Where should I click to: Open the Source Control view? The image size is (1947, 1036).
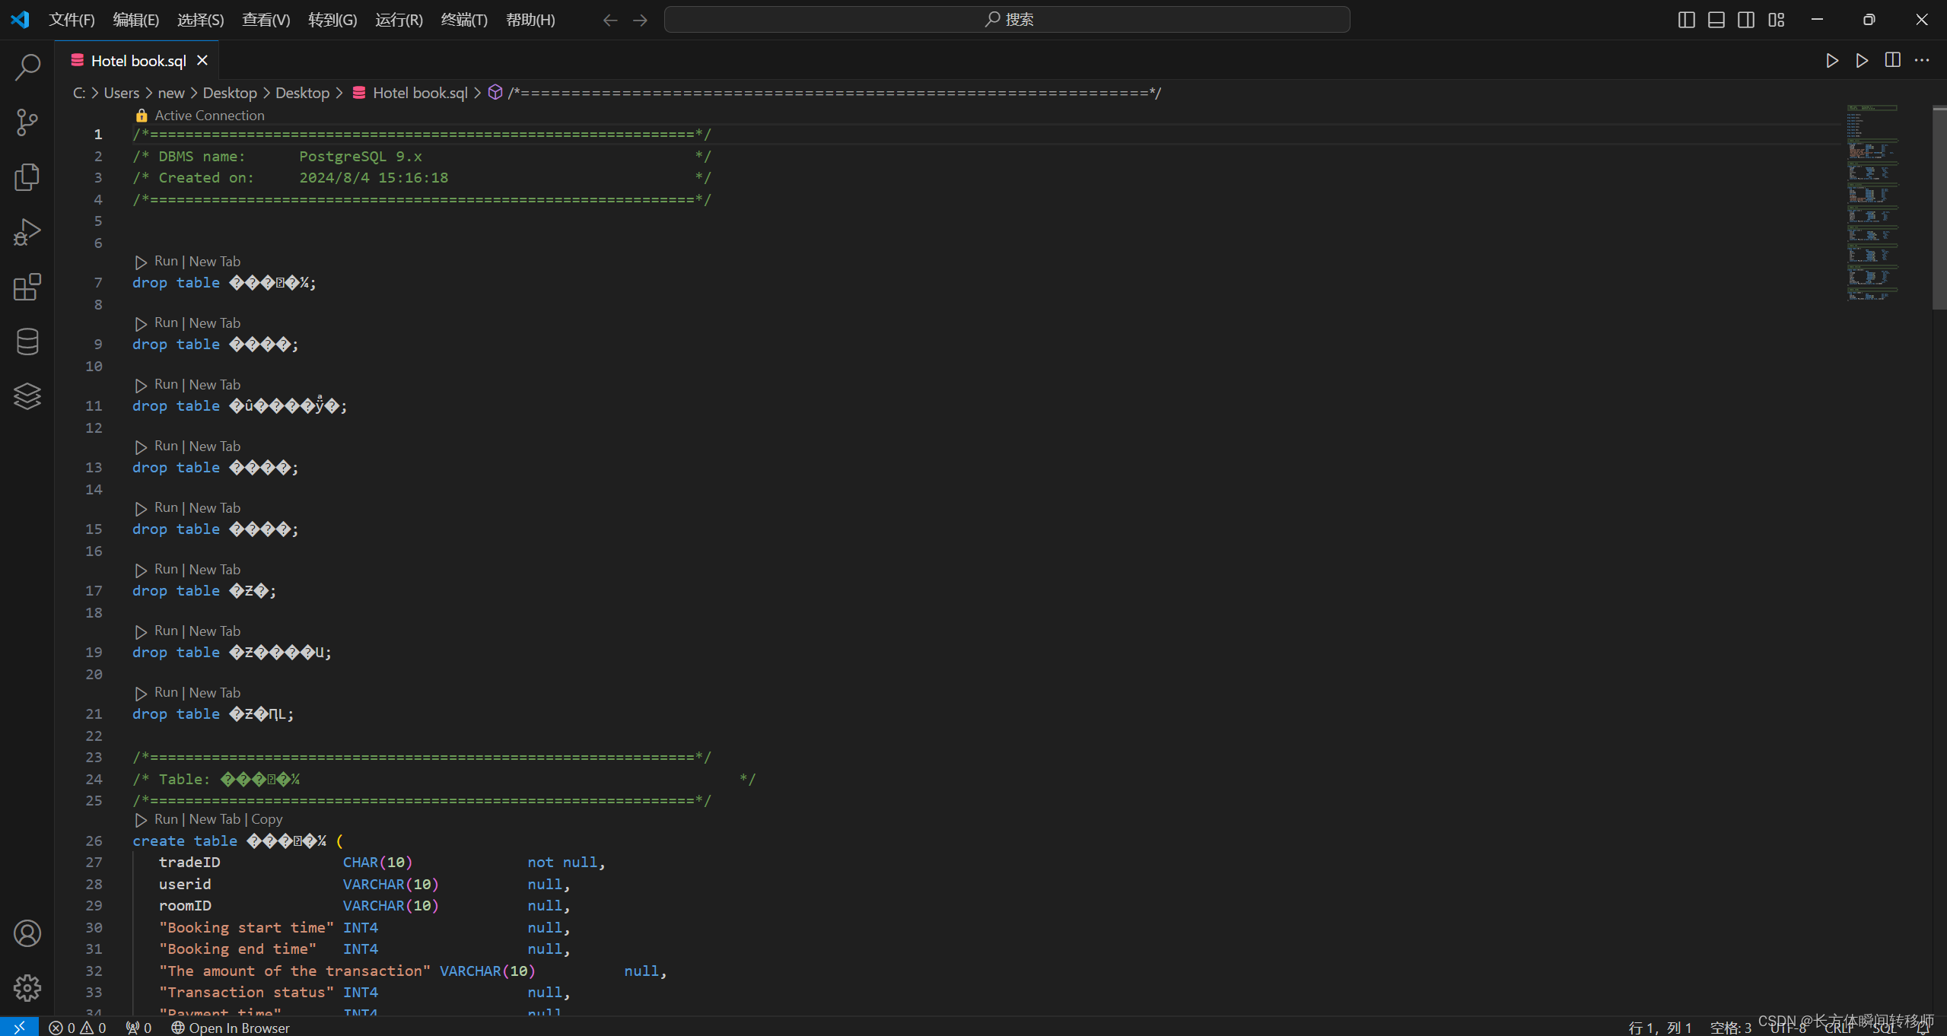[27, 122]
